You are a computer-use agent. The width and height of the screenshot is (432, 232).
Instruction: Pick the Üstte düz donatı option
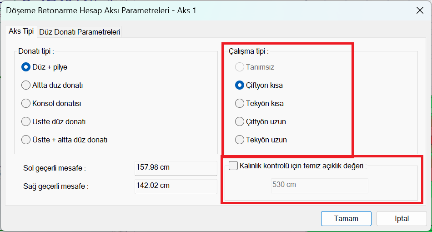coord(26,121)
